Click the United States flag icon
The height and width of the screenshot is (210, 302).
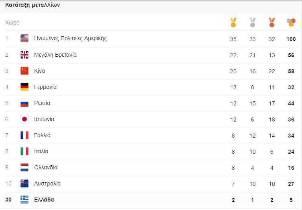(24, 39)
